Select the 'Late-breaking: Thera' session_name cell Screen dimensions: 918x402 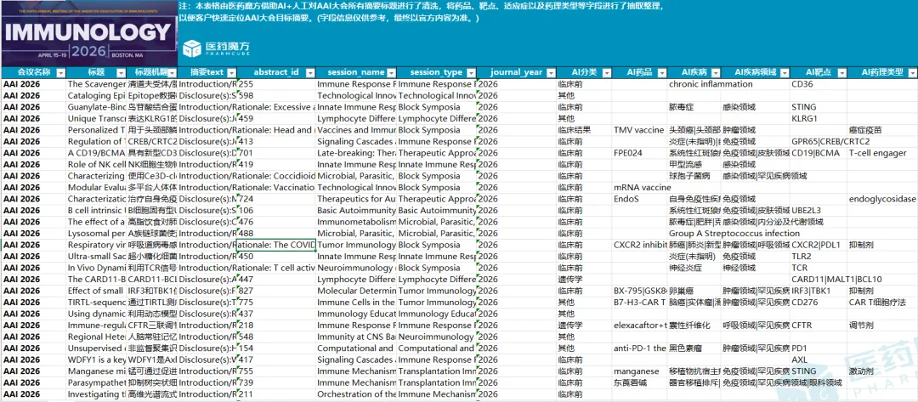(356, 153)
